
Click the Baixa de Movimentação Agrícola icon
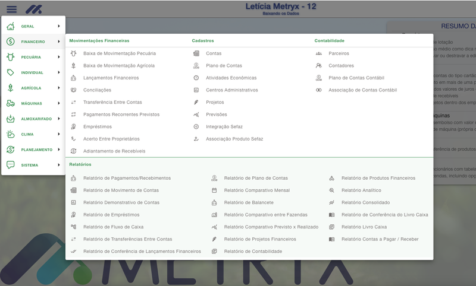[x=73, y=65]
